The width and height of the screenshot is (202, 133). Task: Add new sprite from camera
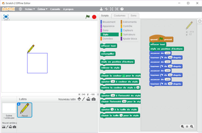pos(93,99)
